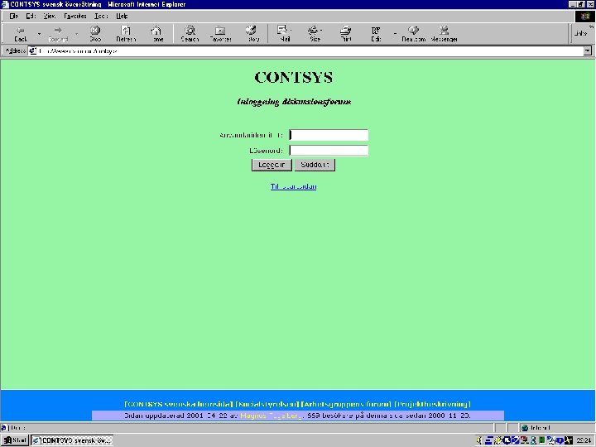Open the Search toolbar icon
This screenshot has width=596, height=447.
pos(190,30)
